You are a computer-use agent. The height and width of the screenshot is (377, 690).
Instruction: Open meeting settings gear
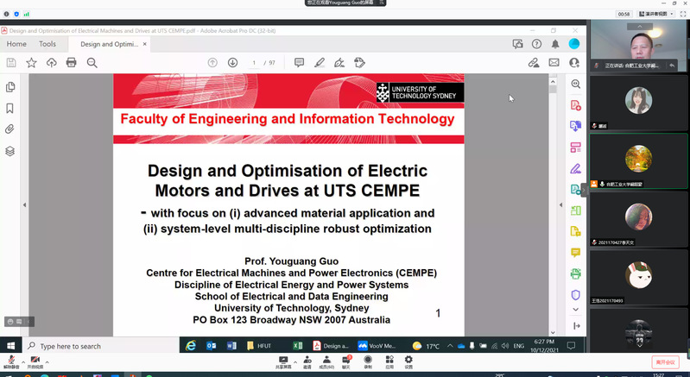coord(408,362)
